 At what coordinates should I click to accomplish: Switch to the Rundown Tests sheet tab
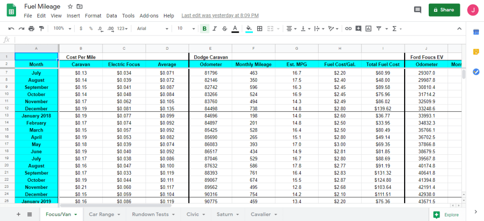coord(152,214)
